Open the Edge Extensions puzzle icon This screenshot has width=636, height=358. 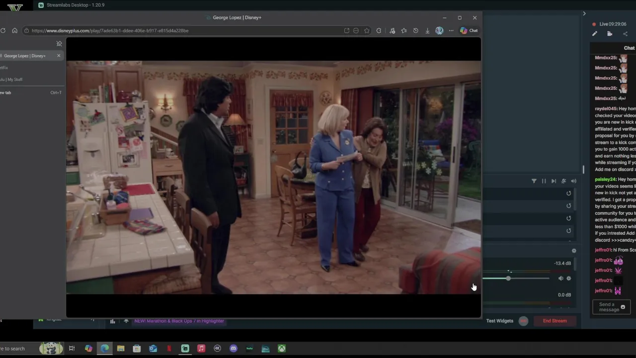pyautogui.click(x=379, y=31)
